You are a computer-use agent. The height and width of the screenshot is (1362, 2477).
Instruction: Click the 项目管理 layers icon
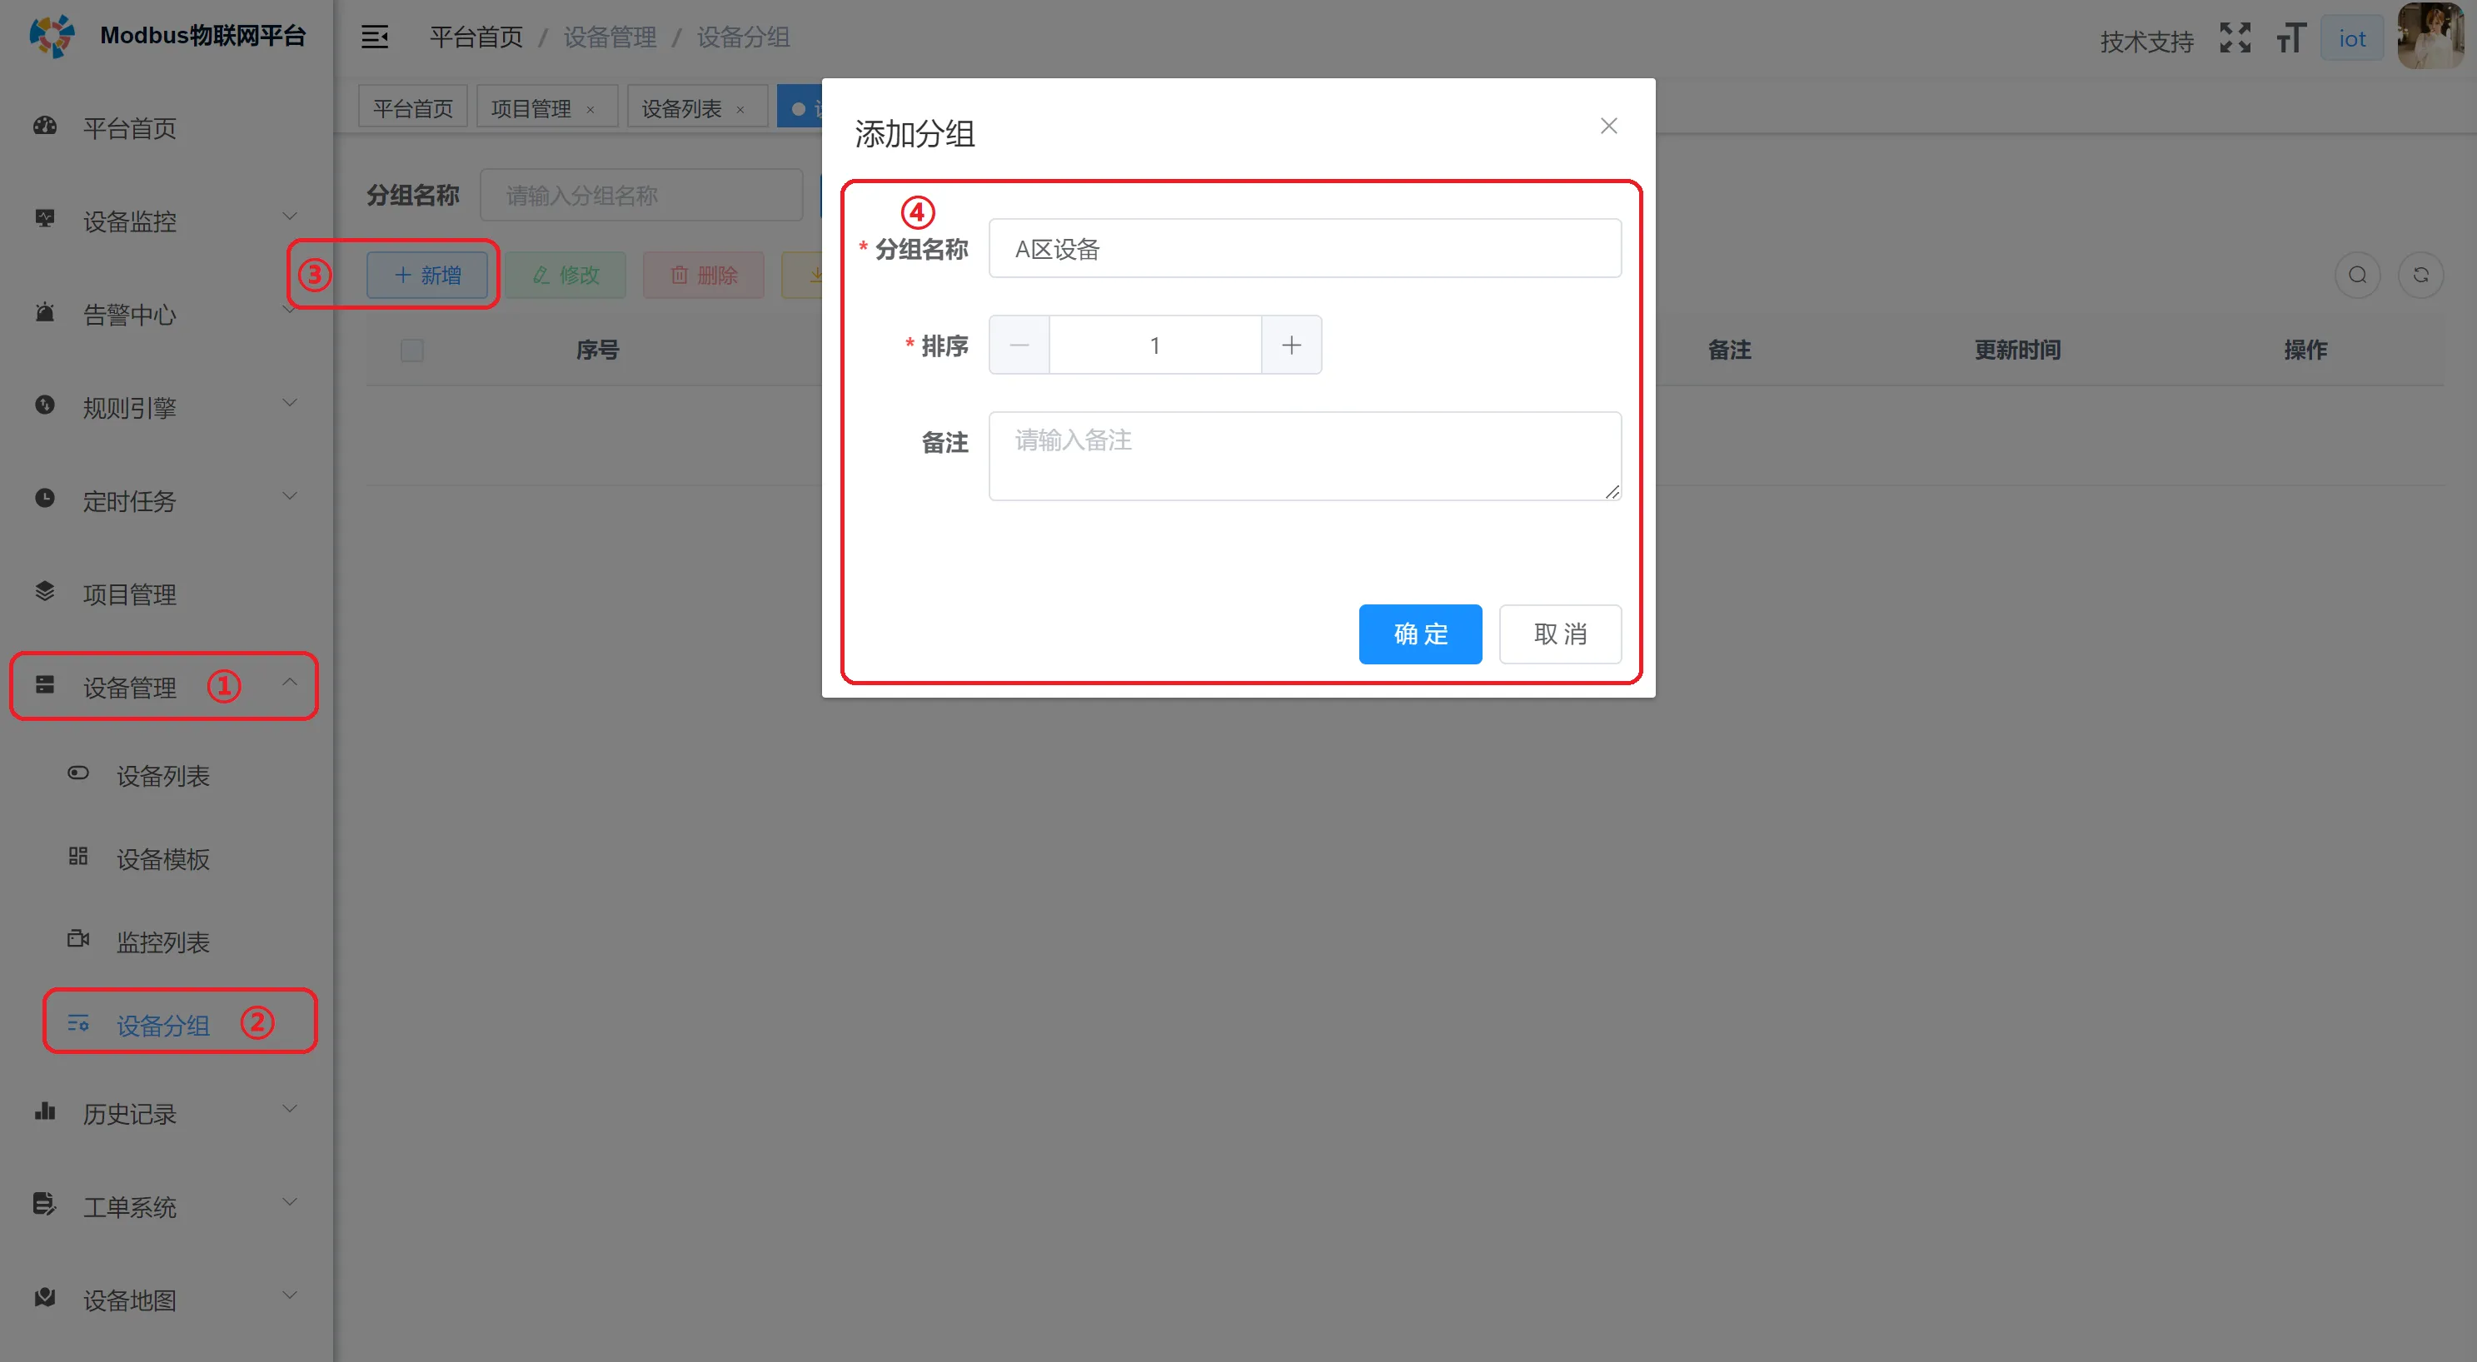point(45,591)
